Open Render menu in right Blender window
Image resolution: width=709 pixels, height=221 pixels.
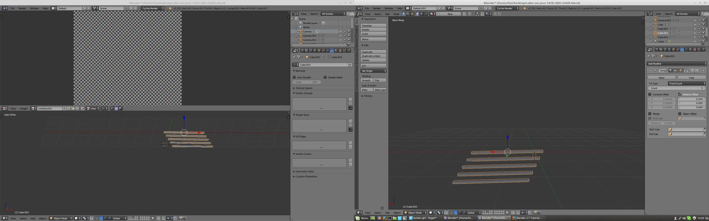coord(377,8)
